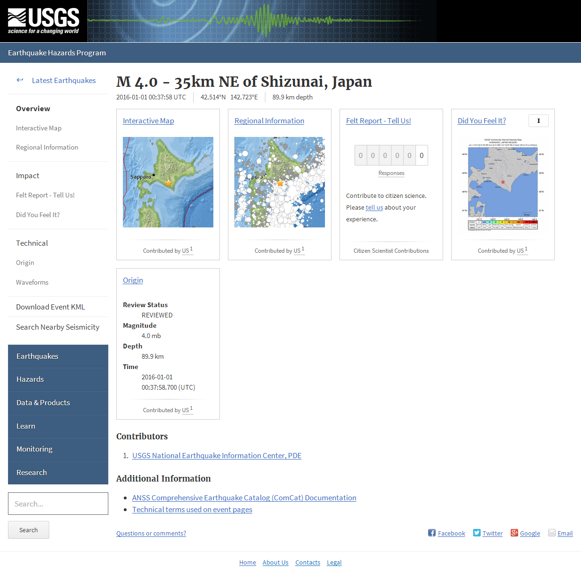Click the back arrow beside Latest Earthquakes
This screenshot has width=581, height=573.
point(20,80)
